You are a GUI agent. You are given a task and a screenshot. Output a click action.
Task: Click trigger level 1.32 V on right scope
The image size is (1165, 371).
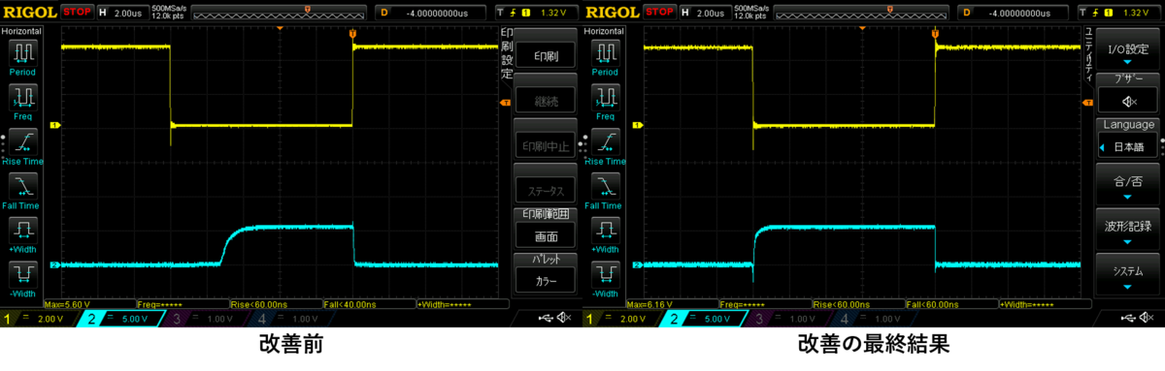1119,13
